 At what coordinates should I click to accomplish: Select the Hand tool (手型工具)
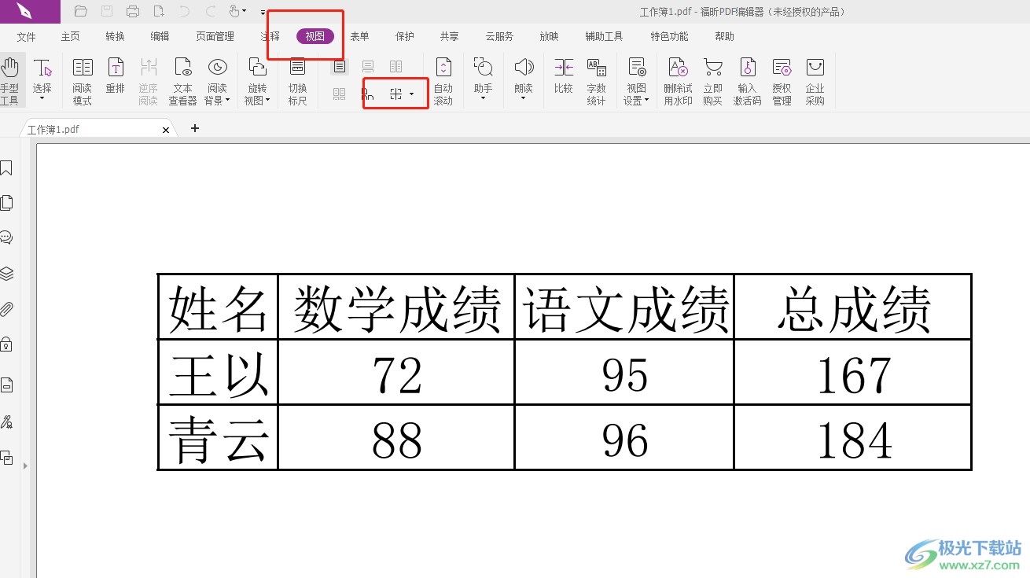click(x=11, y=80)
